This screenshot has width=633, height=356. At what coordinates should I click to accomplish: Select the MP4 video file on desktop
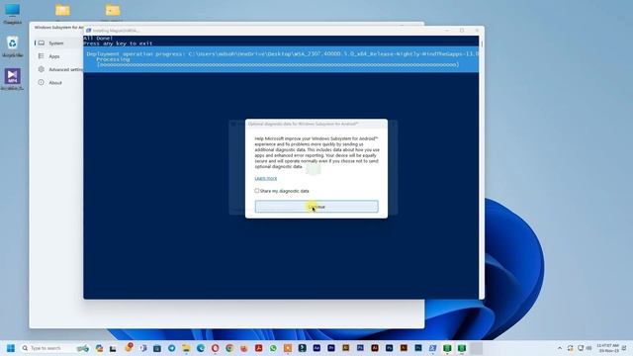tap(13, 79)
